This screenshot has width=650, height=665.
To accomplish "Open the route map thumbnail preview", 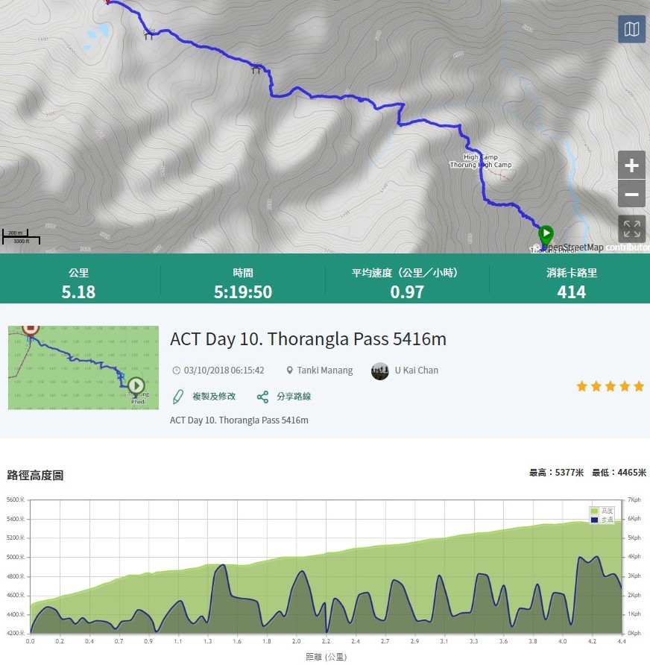I will (83, 368).
